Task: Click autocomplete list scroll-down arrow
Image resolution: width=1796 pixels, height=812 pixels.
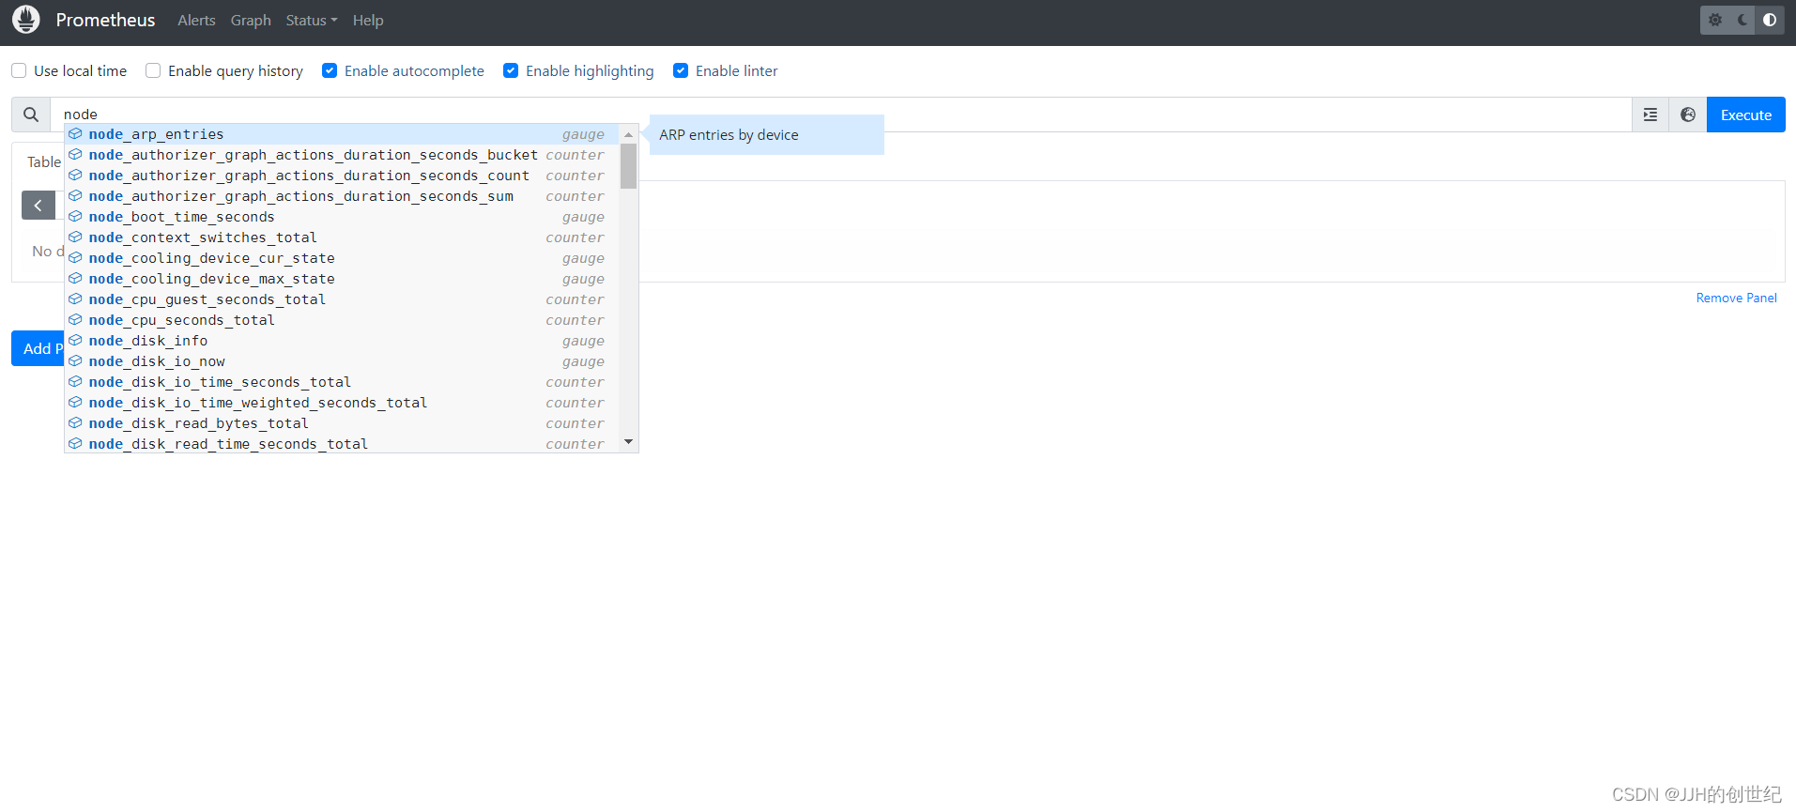Action: [629, 441]
